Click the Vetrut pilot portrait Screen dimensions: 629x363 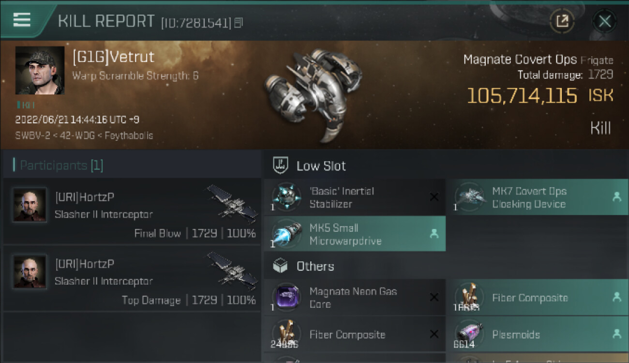[x=40, y=70]
